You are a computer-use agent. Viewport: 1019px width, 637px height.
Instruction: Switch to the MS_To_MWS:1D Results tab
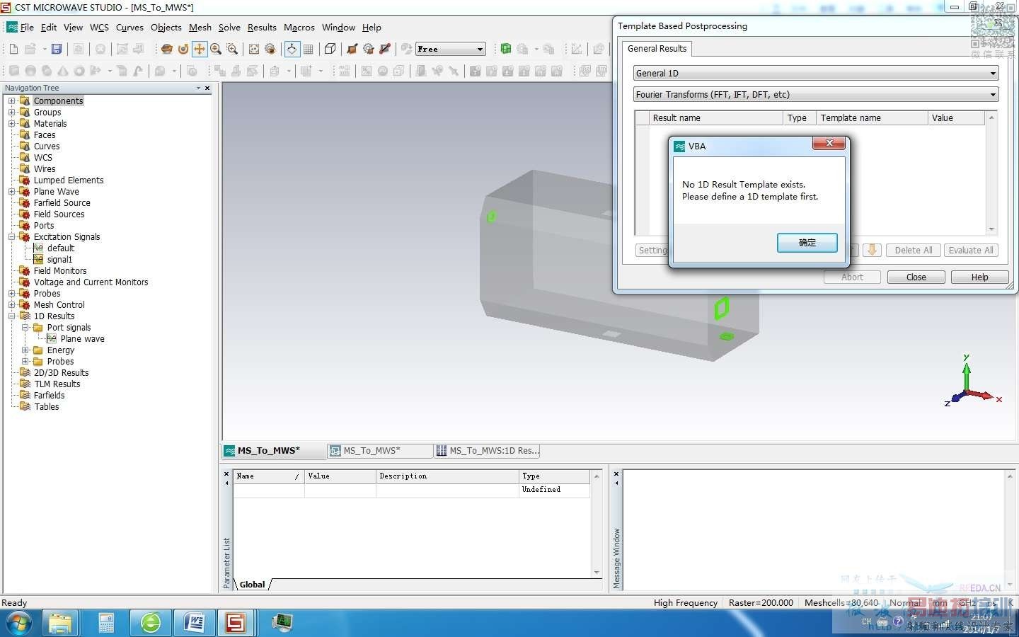point(488,451)
